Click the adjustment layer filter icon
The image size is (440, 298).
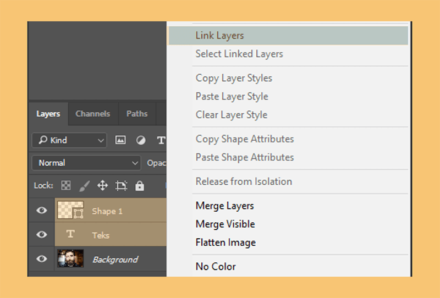[141, 140]
